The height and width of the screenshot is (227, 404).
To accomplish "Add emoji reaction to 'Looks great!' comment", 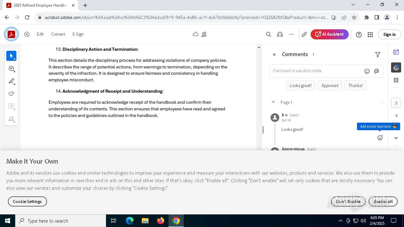I will pyautogui.click(x=380, y=138).
